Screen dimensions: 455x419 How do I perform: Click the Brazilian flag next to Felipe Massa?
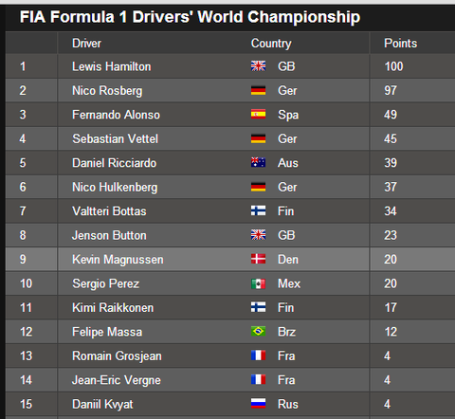pyautogui.click(x=258, y=332)
